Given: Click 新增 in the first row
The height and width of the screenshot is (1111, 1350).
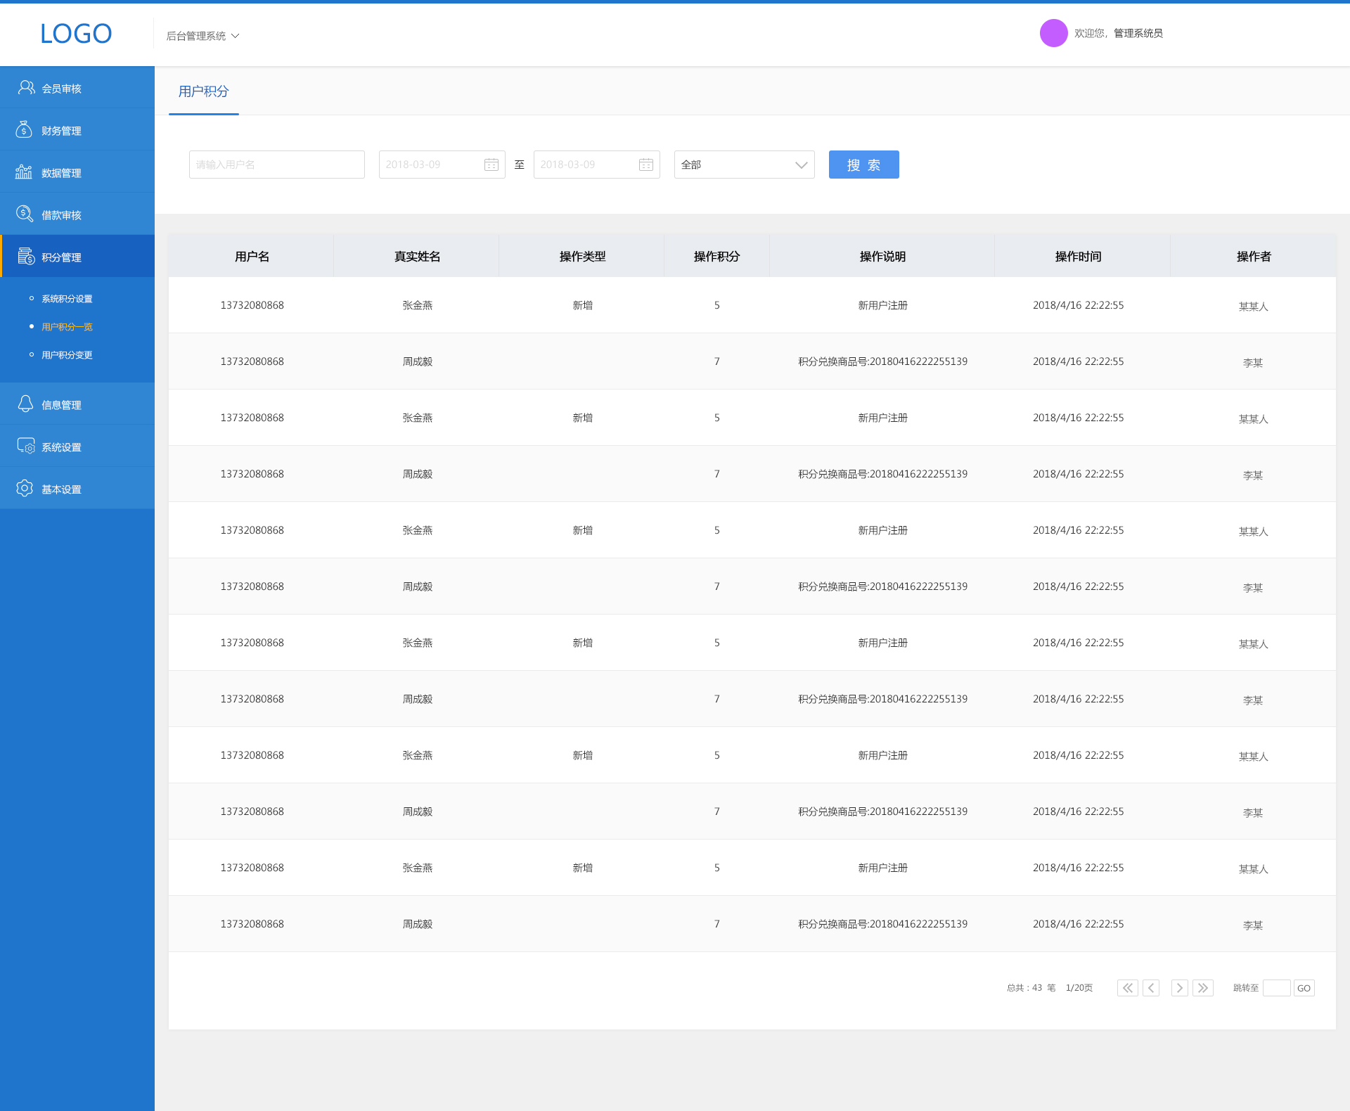Looking at the screenshot, I should [582, 305].
